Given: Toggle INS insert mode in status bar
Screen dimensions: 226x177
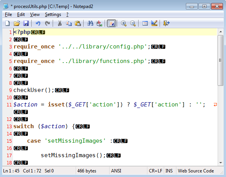Looking at the screenshot, I should 169,171.
